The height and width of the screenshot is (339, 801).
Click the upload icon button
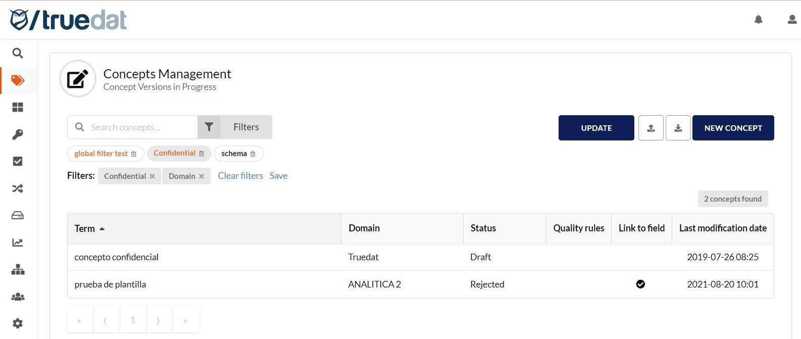651,128
